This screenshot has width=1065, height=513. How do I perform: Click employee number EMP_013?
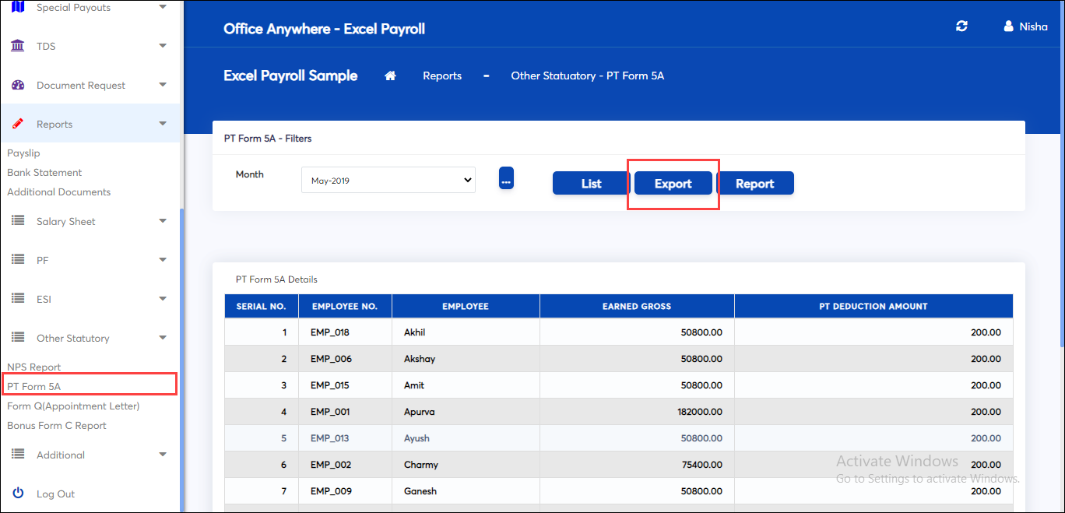click(330, 438)
